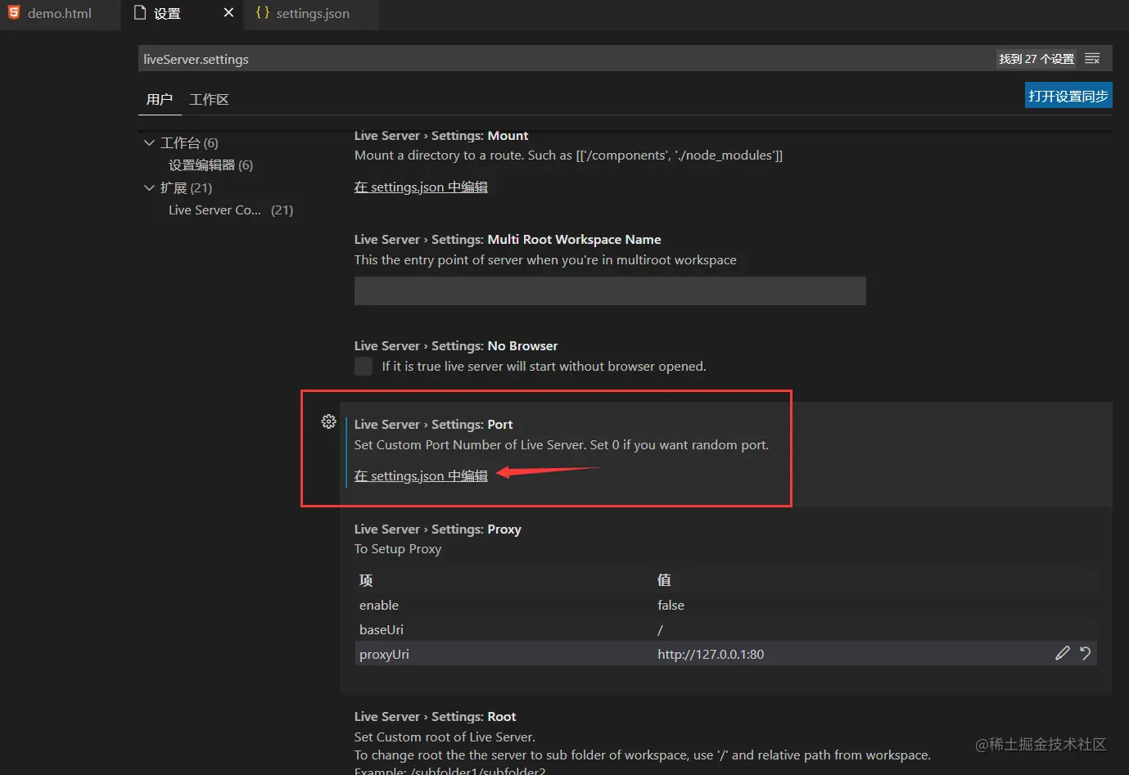Image resolution: width=1129 pixels, height=775 pixels.
Task: Toggle the No Browser checkbox
Action: coord(364,366)
